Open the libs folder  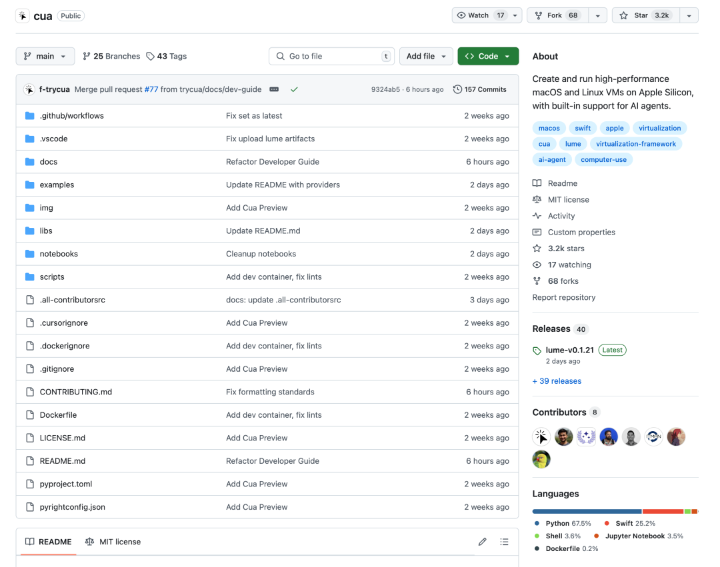coord(46,231)
